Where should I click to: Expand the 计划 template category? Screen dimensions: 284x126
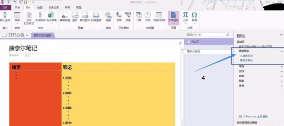point(281,86)
